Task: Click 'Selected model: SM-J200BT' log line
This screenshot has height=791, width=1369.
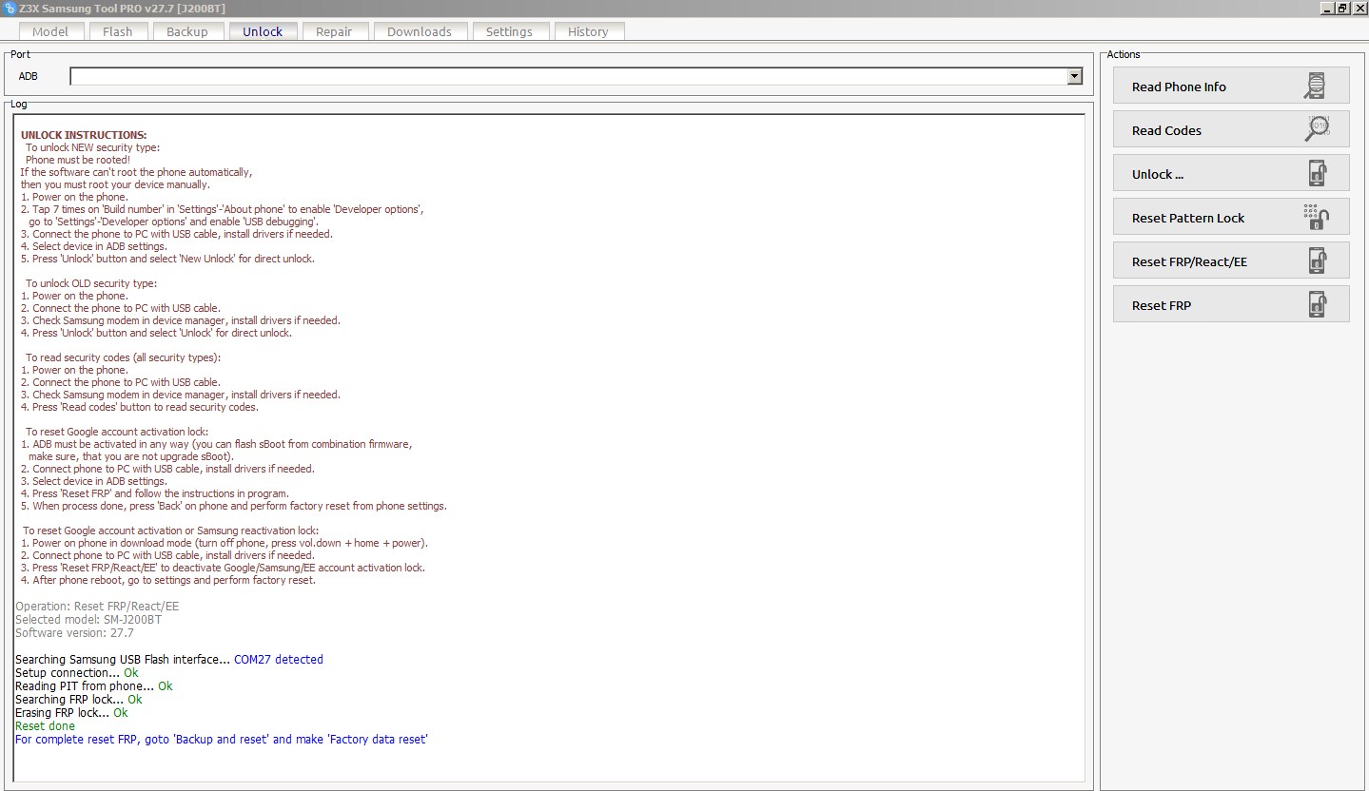Action: pyautogui.click(x=88, y=619)
